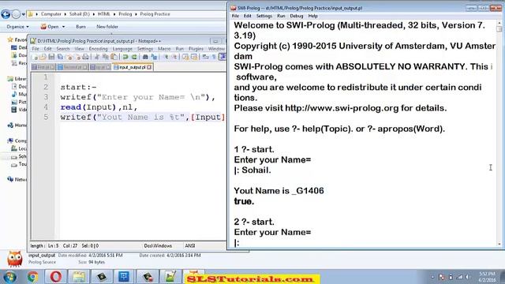This screenshot has width=505, height=284.
Task: Click the Explorer Back arrow button
Action: pyautogui.click(x=6, y=14)
